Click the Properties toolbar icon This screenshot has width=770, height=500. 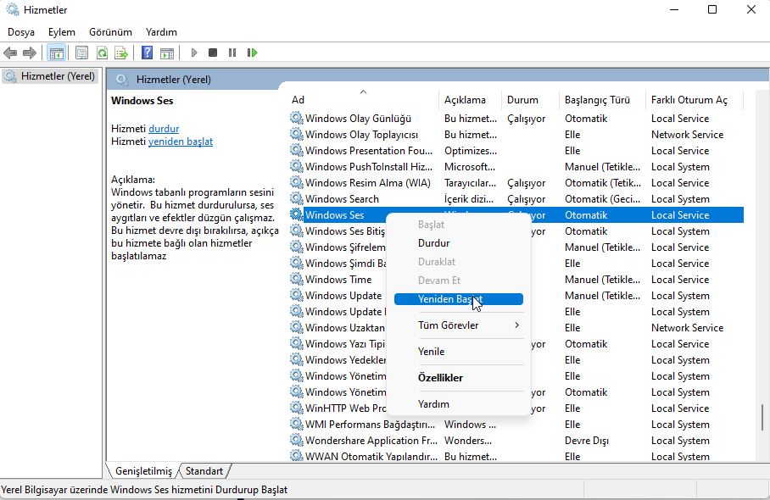81,53
